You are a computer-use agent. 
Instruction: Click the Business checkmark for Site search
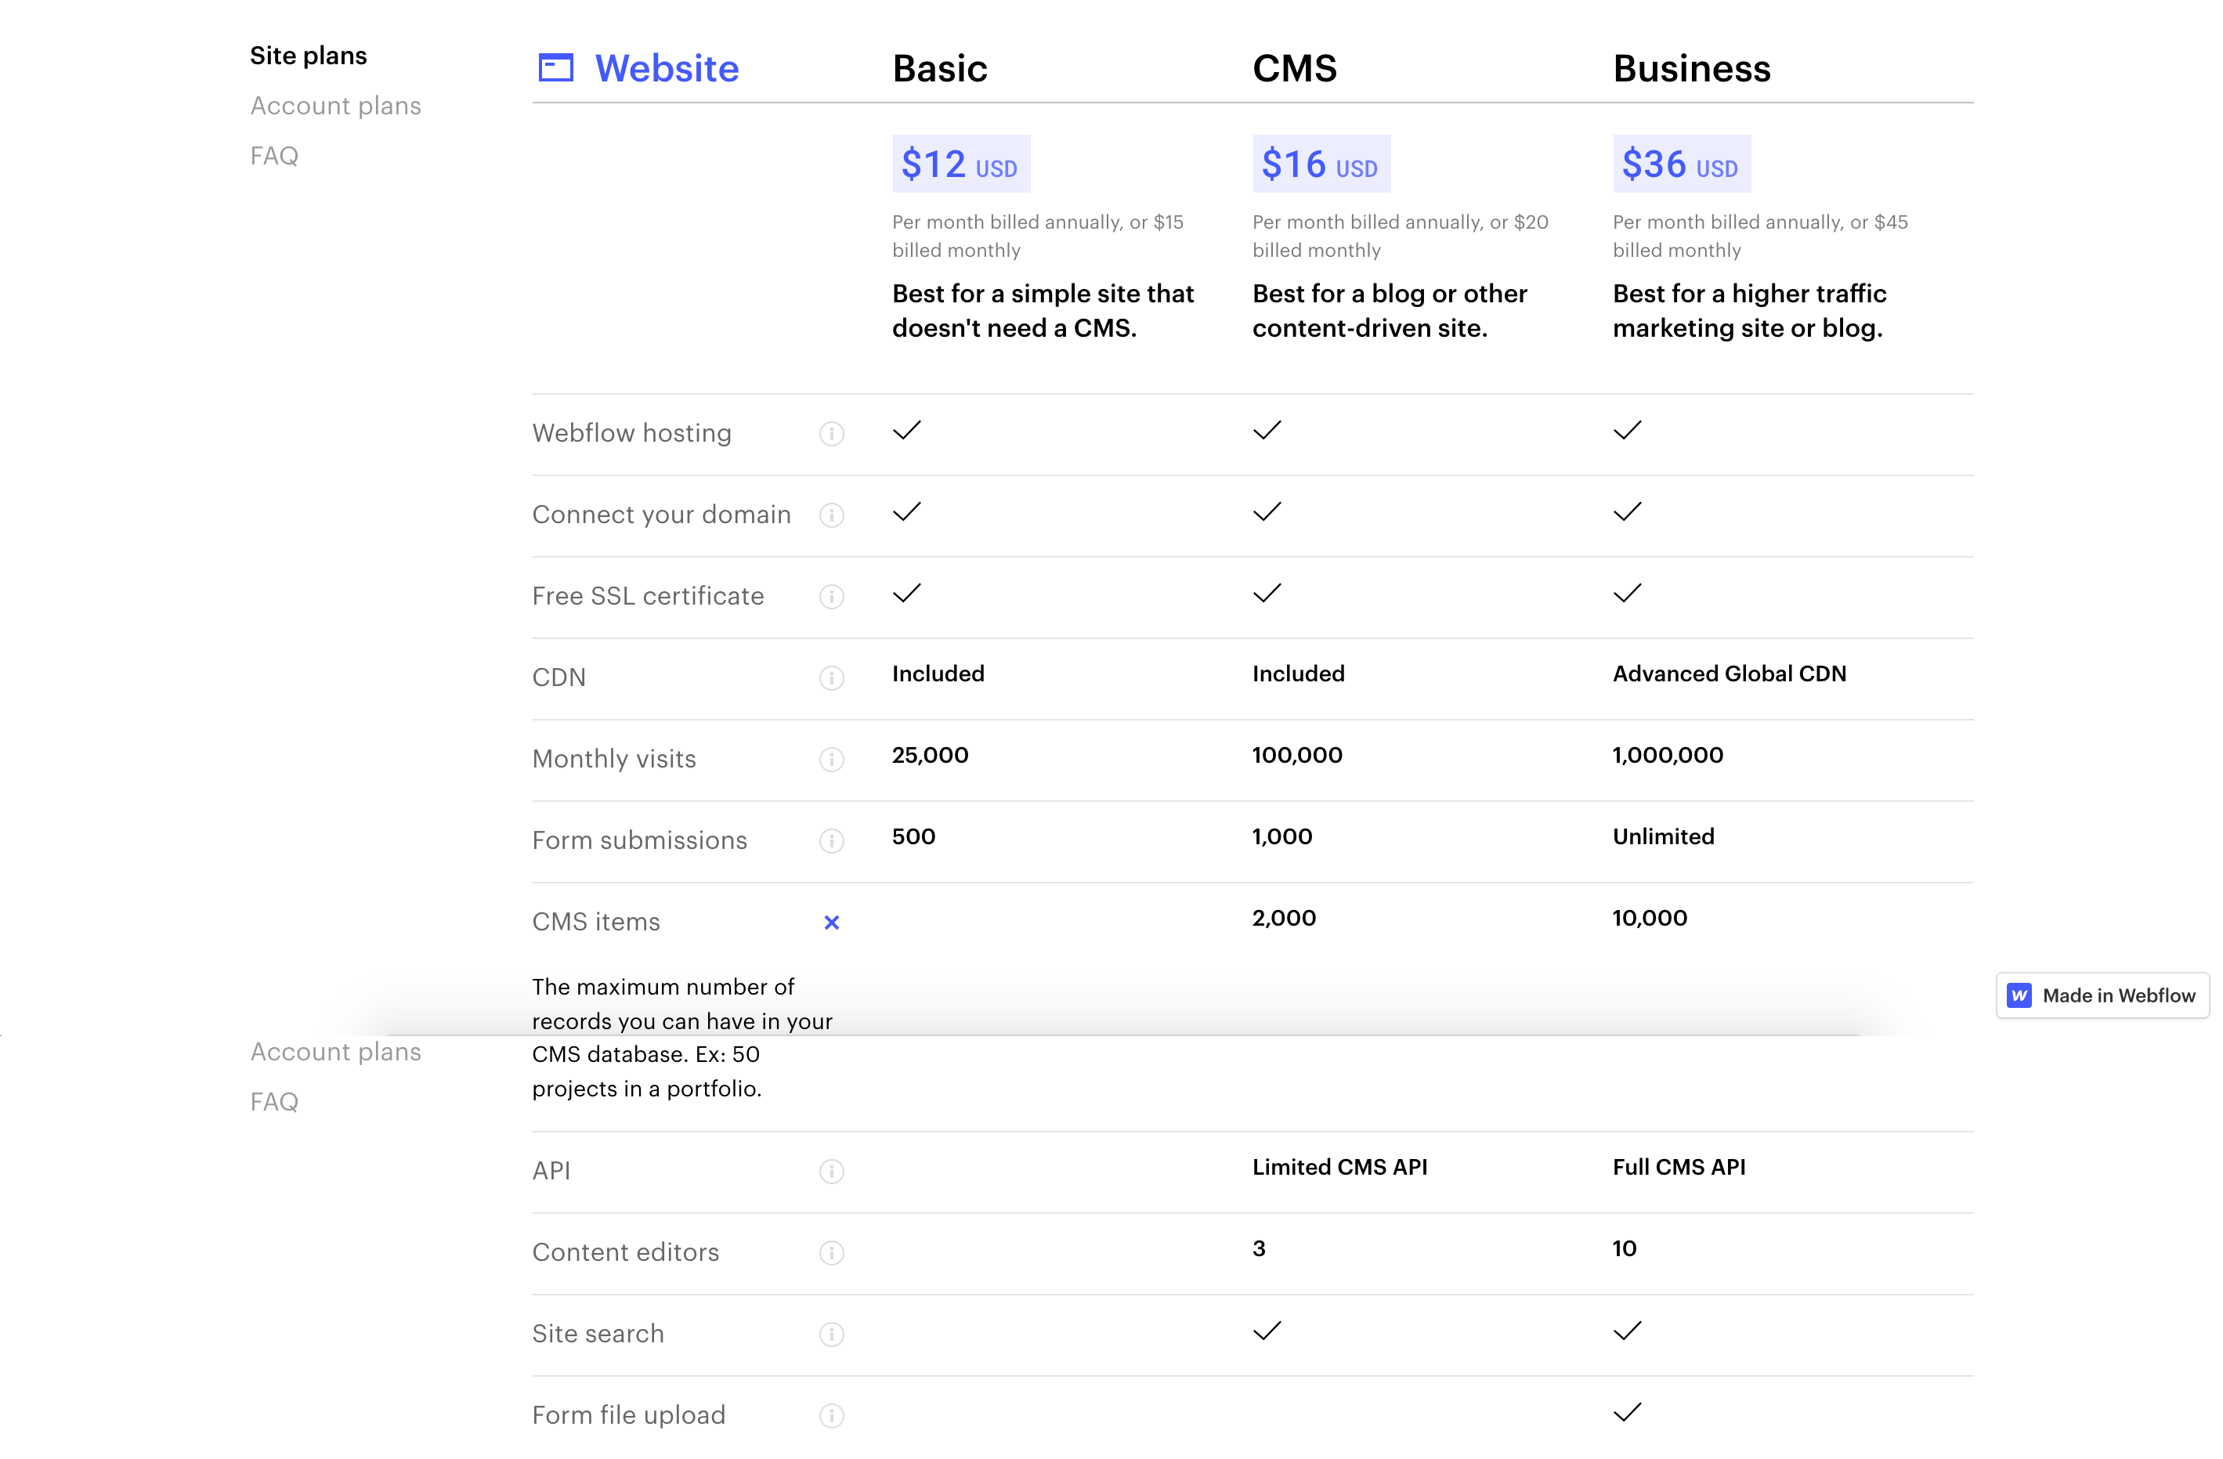pos(1628,1331)
